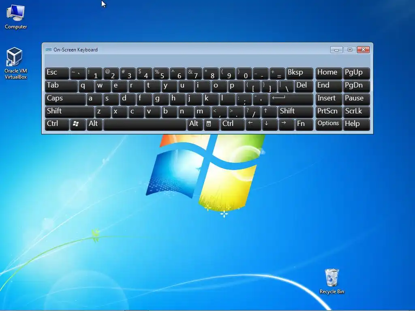Click the letter m key
The image size is (415, 311).
click(203, 112)
